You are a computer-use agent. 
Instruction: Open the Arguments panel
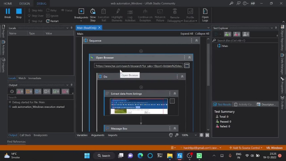click(98, 135)
